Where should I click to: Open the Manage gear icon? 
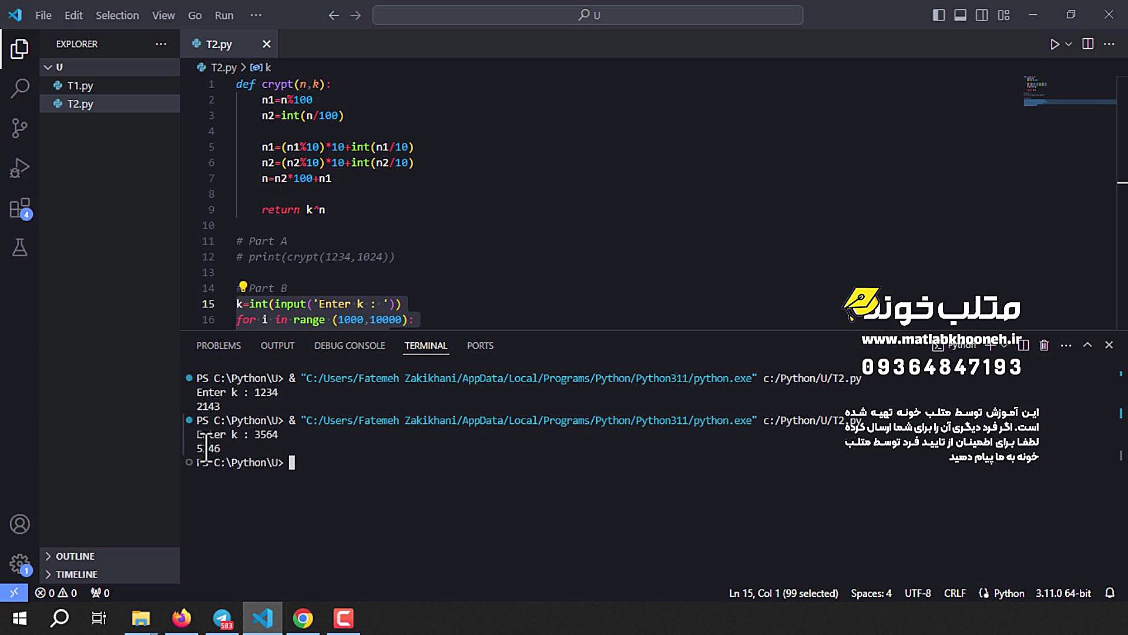pyautogui.click(x=19, y=564)
